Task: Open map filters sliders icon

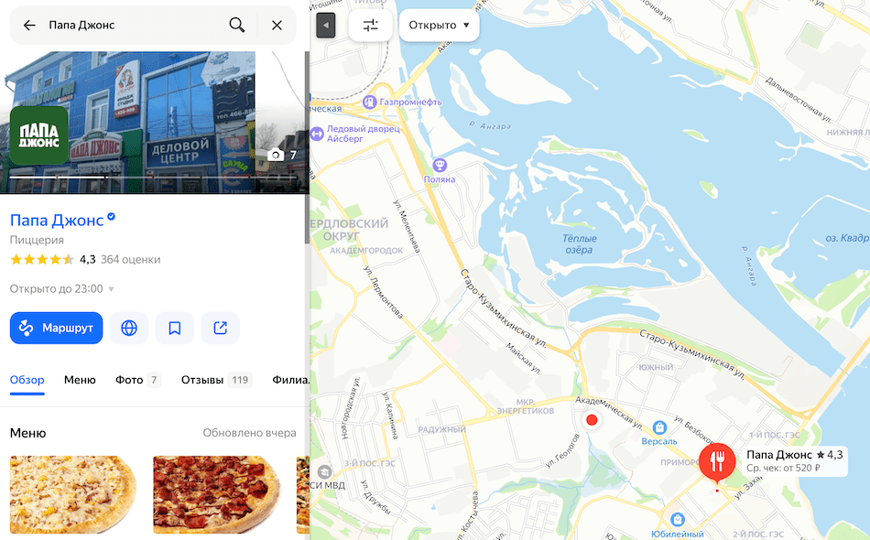Action: [370, 25]
